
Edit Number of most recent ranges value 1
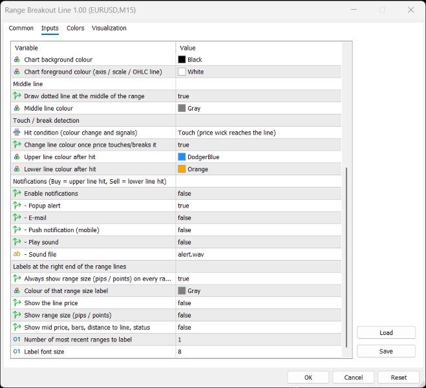(259, 339)
